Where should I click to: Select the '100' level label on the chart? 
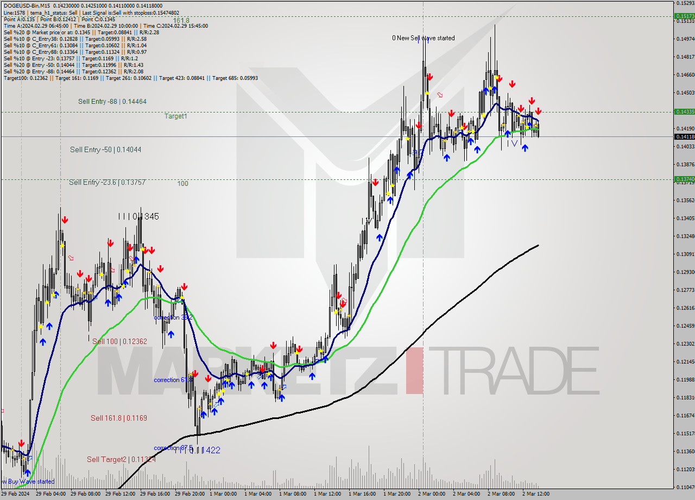pyautogui.click(x=182, y=184)
